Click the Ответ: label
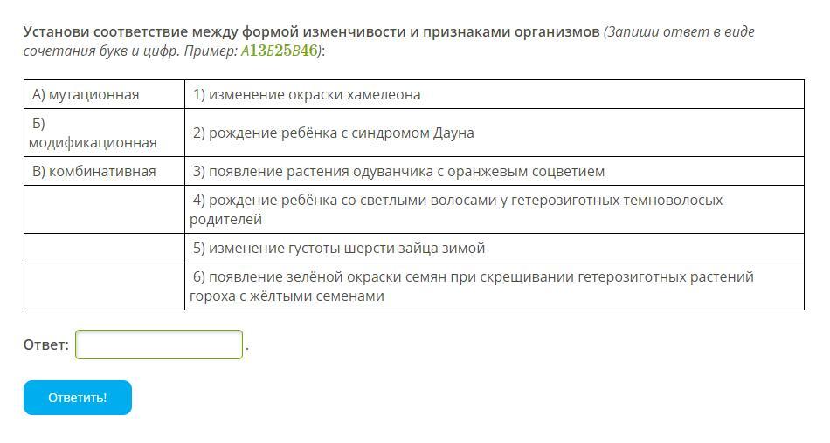 click(x=46, y=344)
